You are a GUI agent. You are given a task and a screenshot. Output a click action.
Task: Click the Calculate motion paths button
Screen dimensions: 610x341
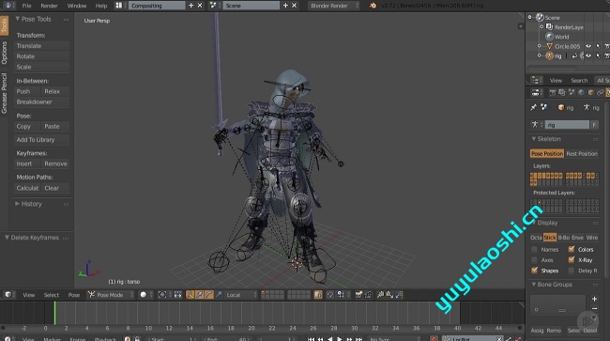pyautogui.click(x=27, y=188)
